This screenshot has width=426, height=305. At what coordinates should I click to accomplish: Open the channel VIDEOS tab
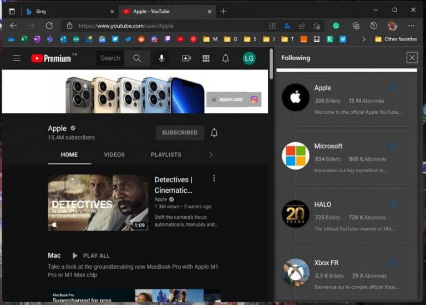click(x=114, y=155)
